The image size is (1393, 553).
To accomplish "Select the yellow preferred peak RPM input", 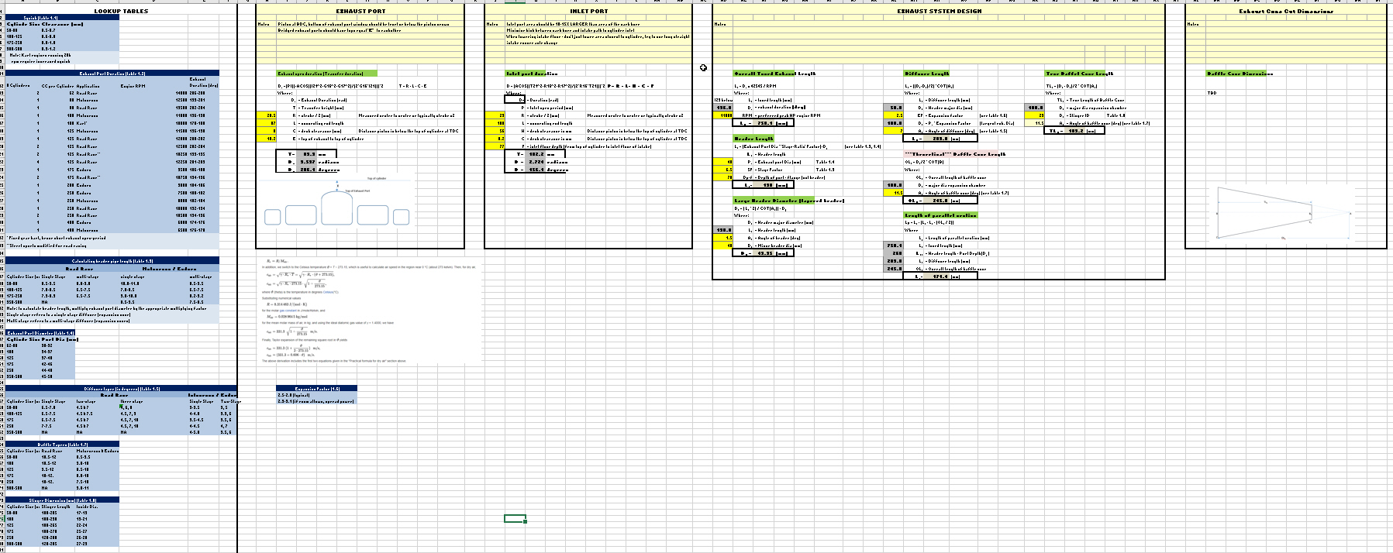I will pyautogui.click(x=722, y=115).
